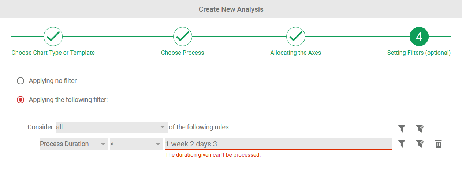Add filter rule beside Process Duration rule
The width and height of the screenshot is (462, 176).
(x=402, y=144)
